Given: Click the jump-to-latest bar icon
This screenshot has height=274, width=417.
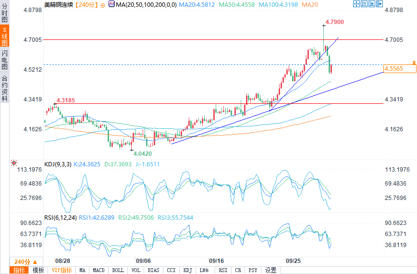Looking at the screenshot, I should [379, 4].
